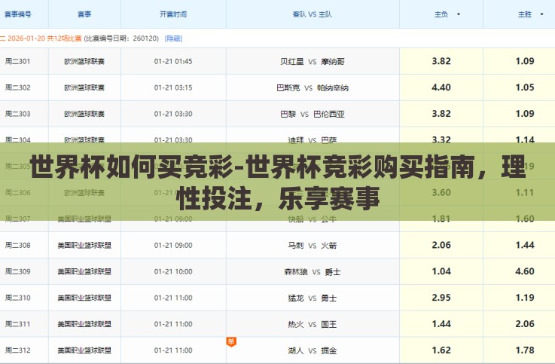Click the orange 单 badge in row 周二312

231,341
